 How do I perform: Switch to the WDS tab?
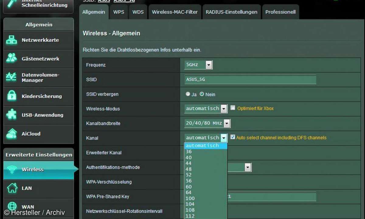tap(138, 12)
